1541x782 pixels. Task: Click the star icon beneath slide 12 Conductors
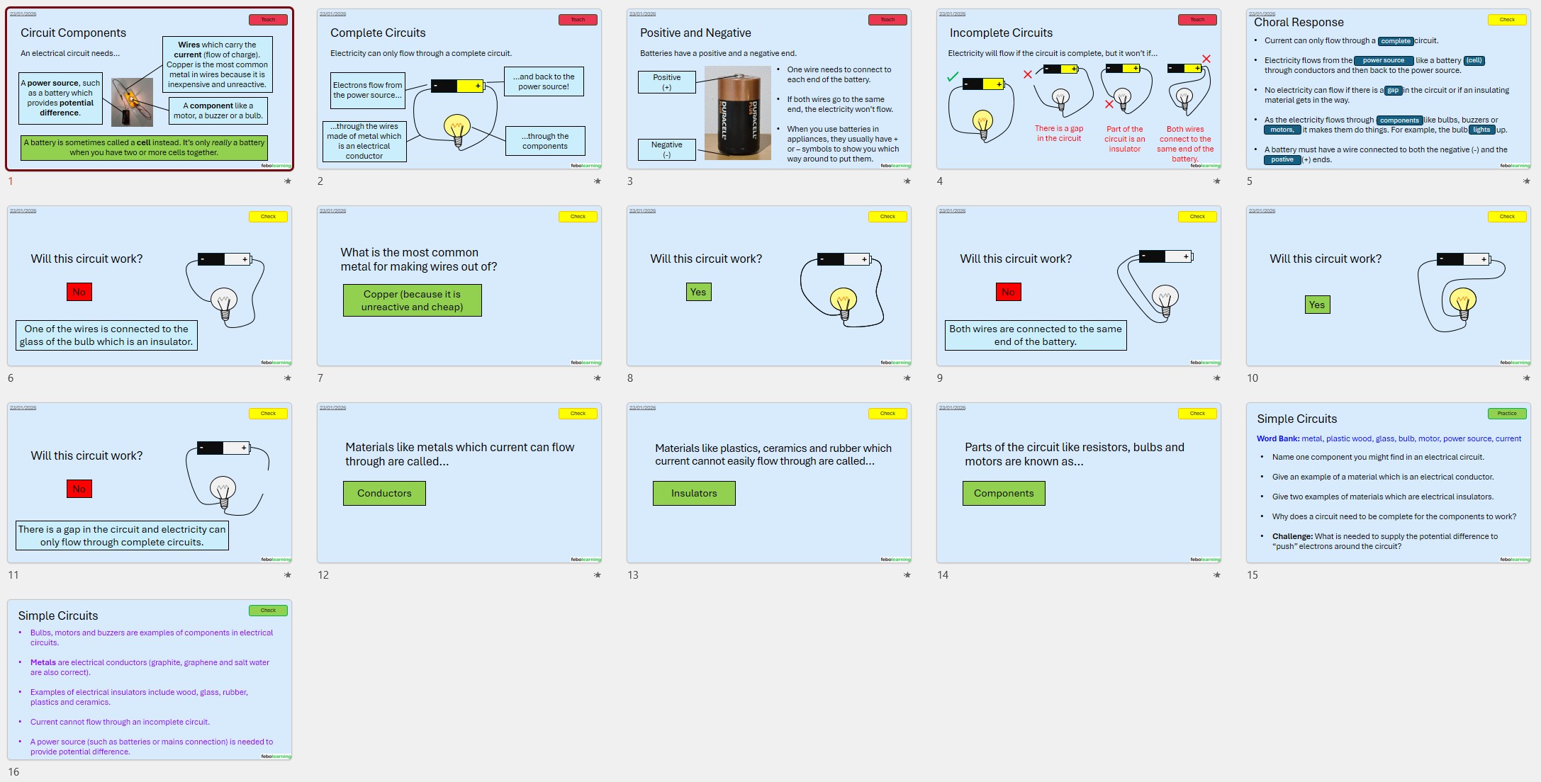pos(597,575)
